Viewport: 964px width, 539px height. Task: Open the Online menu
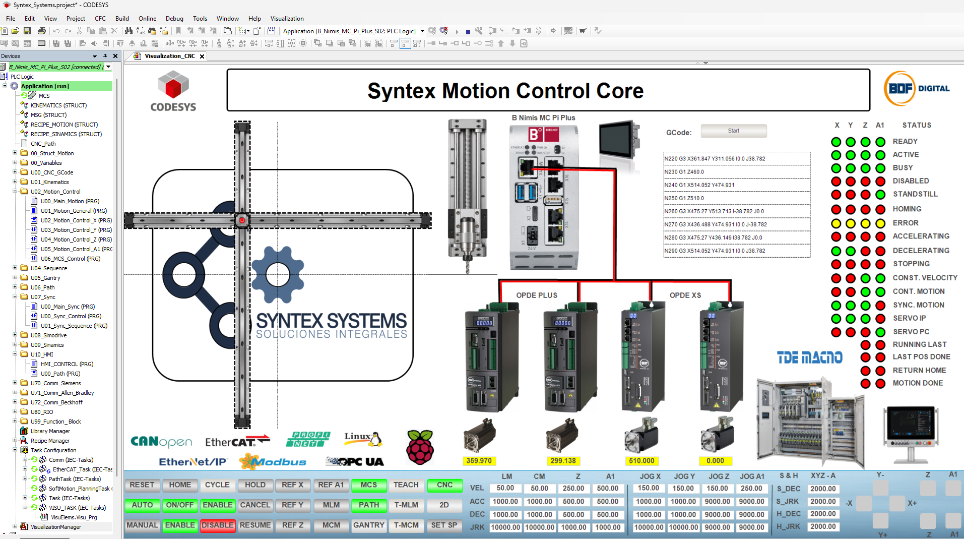coord(148,19)
